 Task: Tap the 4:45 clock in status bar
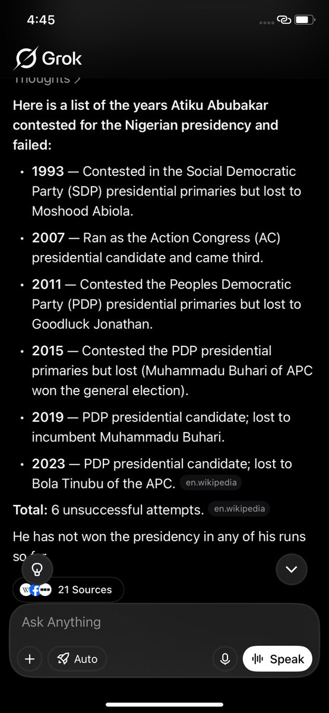pos(41,20)
